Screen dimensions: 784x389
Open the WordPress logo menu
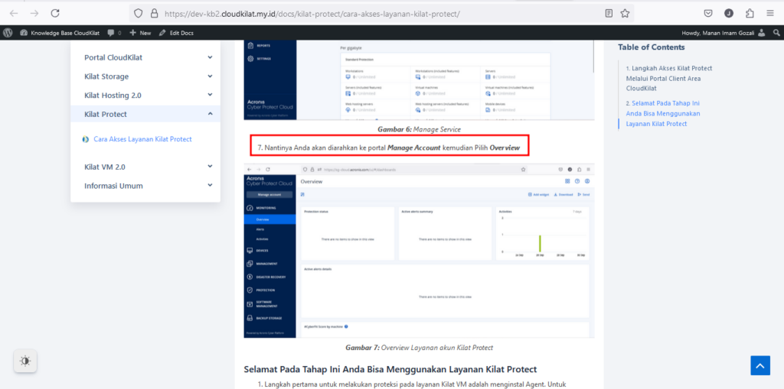click(x=8, y=33)
